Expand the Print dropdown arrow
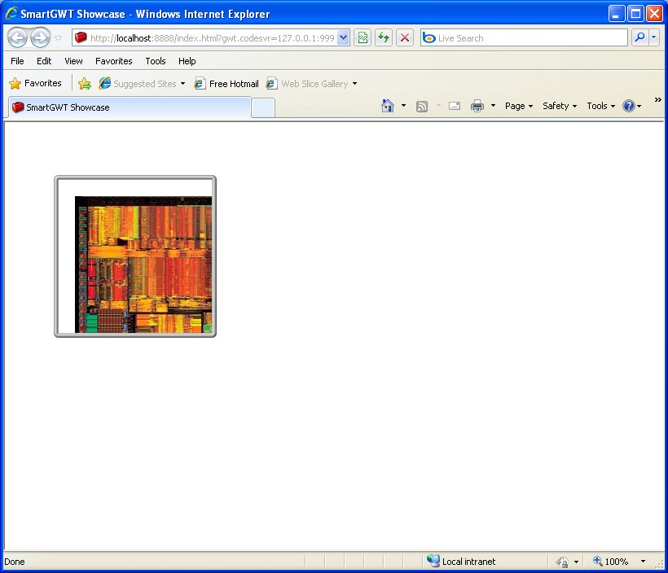This screenshot has width=668, height=573. [494, 106]
